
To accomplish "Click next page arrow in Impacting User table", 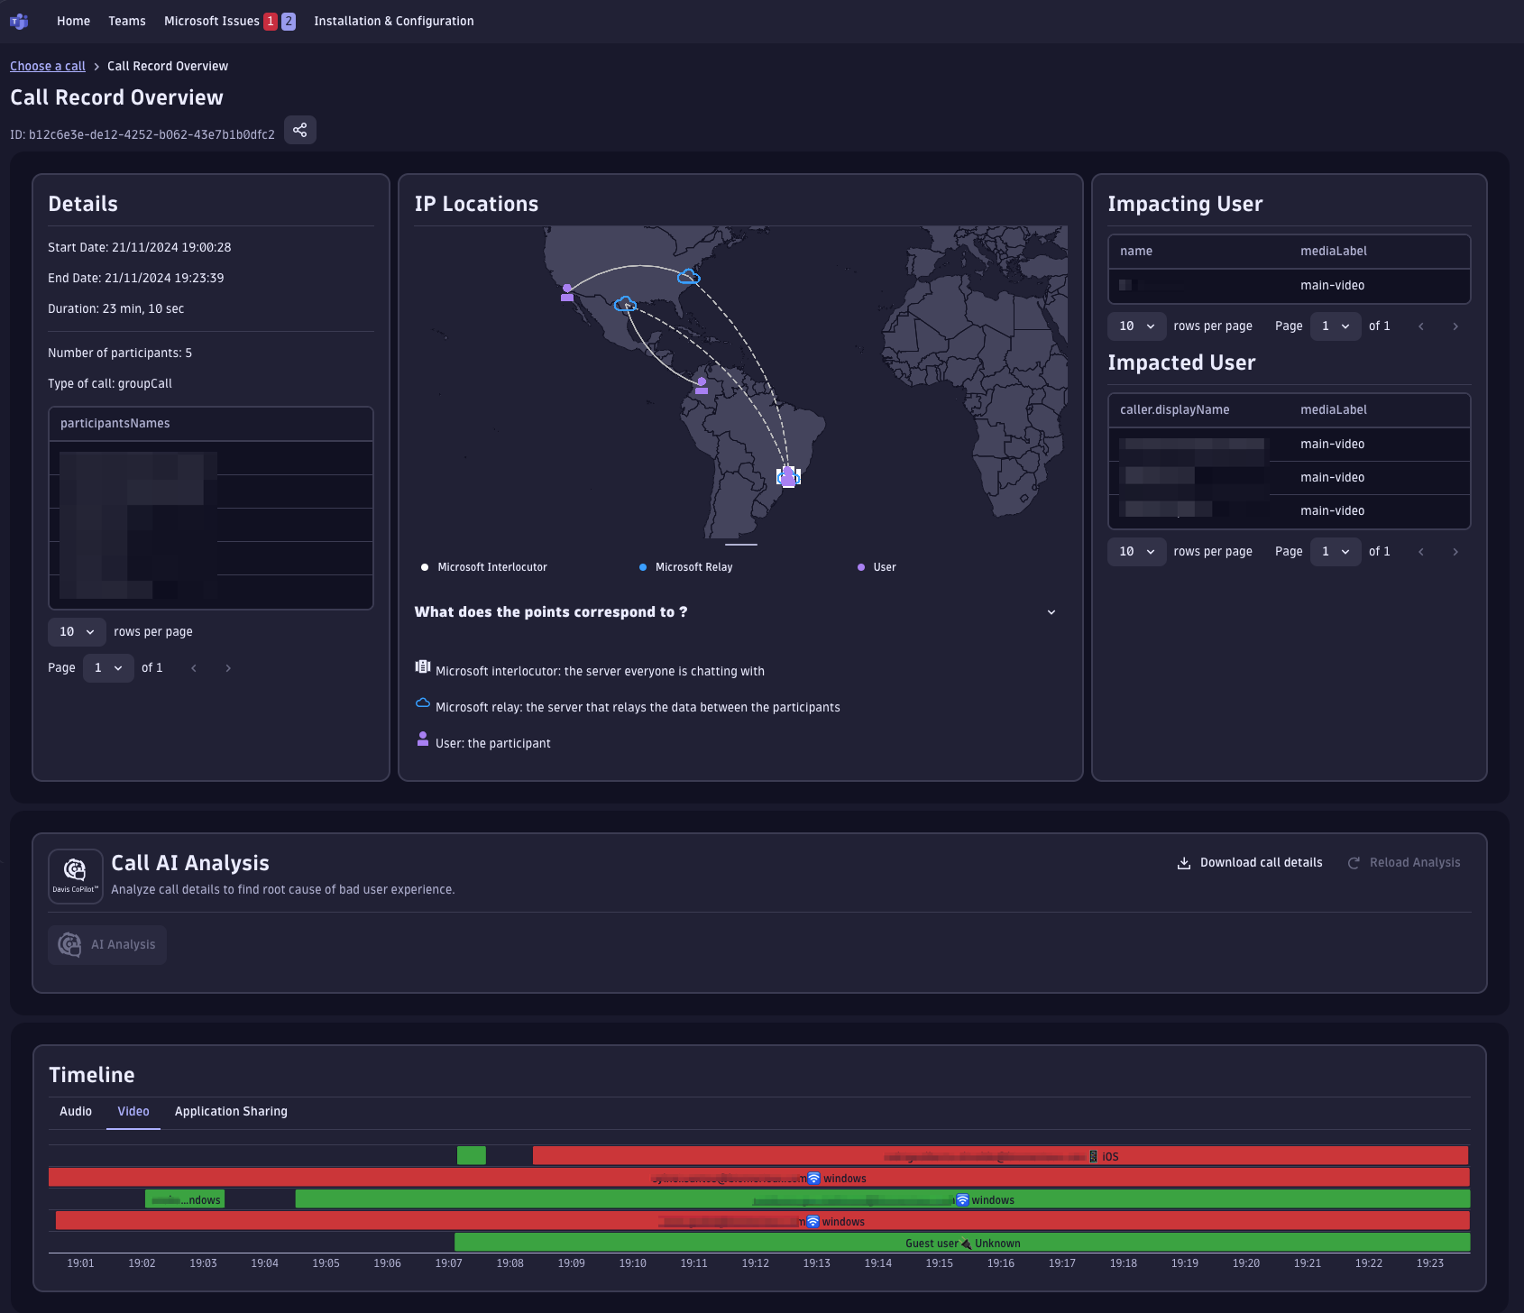I will pos(1455,326).
